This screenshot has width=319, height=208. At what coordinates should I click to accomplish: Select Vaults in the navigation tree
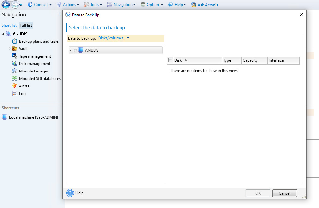pos(24,49)
